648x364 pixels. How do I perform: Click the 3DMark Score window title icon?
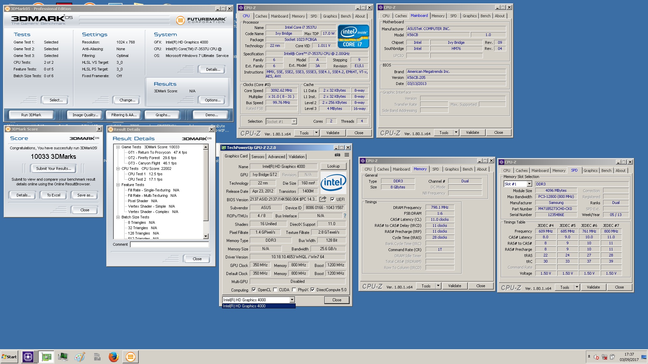8,129
